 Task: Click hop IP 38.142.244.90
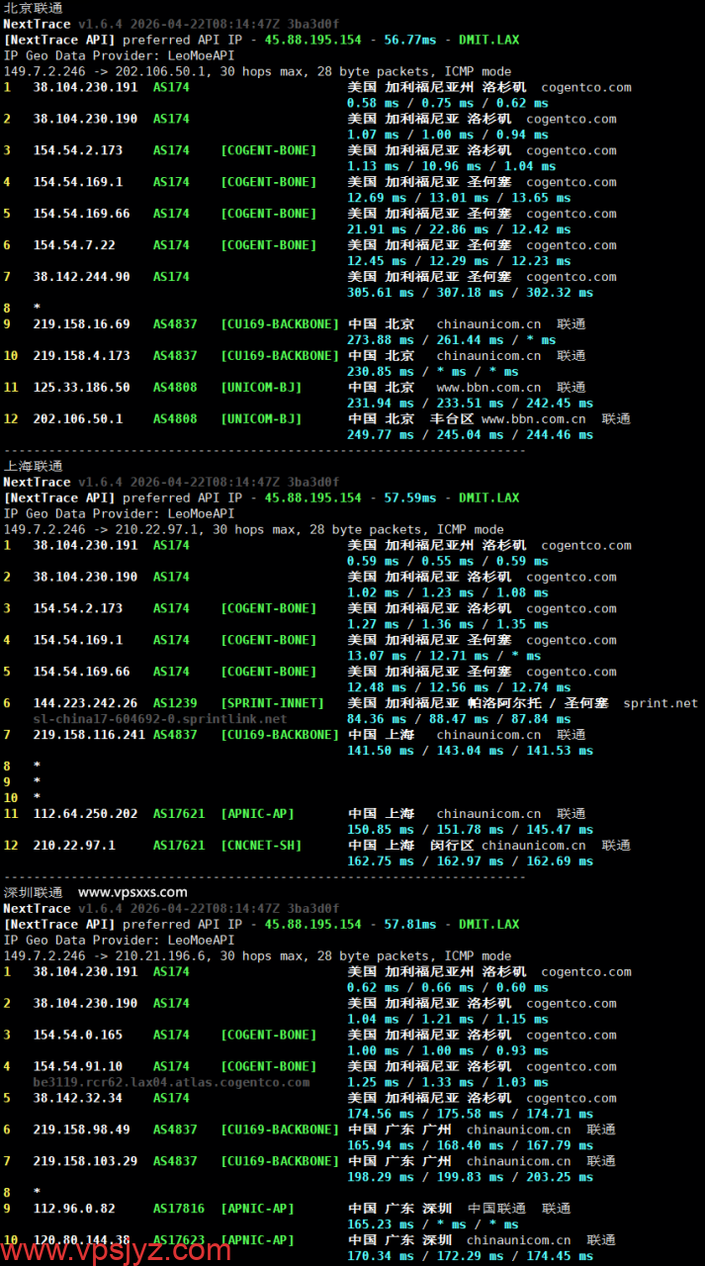tap(81, 277)
